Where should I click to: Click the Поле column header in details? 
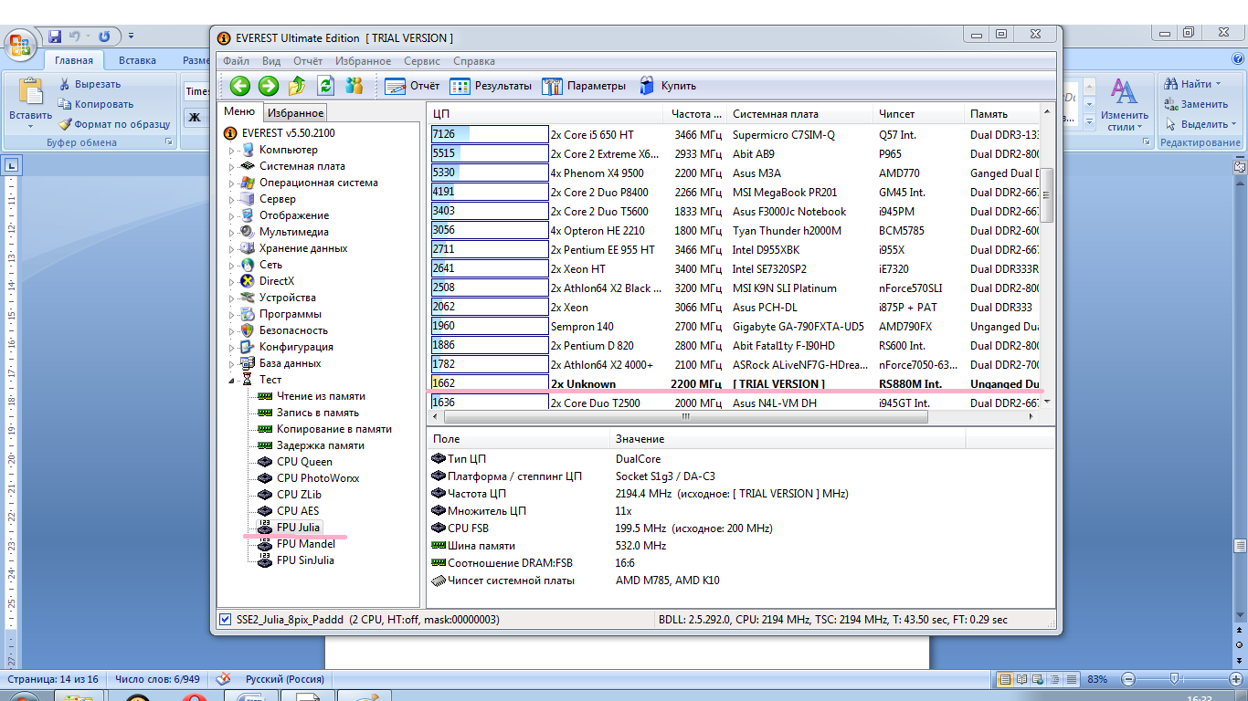(x=519, y=440)
